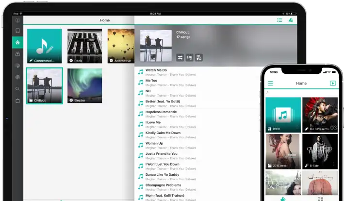Click the Chillout album cover in header

pos(156,46)
